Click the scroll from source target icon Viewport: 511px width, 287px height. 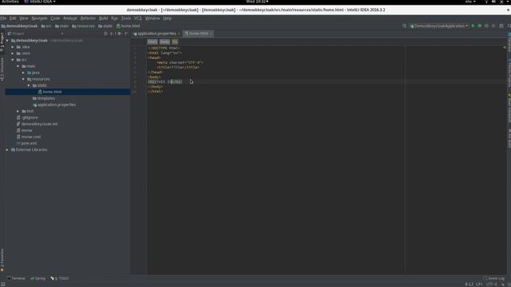point(105,33)
